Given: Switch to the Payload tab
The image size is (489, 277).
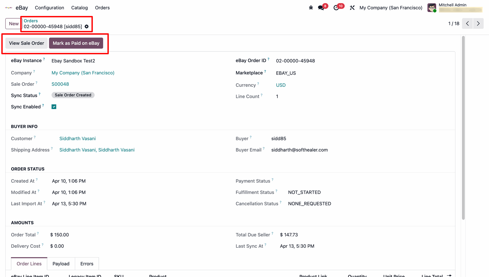Looking at the screenshot, I should (x=61, y=264).
